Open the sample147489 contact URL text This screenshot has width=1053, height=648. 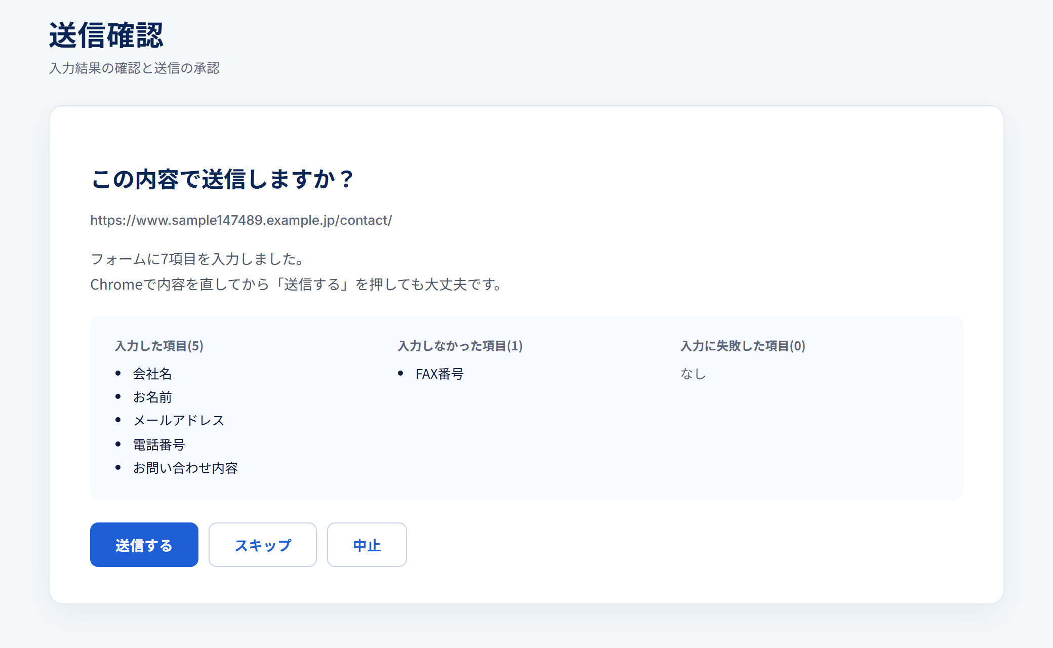point(241,220)
